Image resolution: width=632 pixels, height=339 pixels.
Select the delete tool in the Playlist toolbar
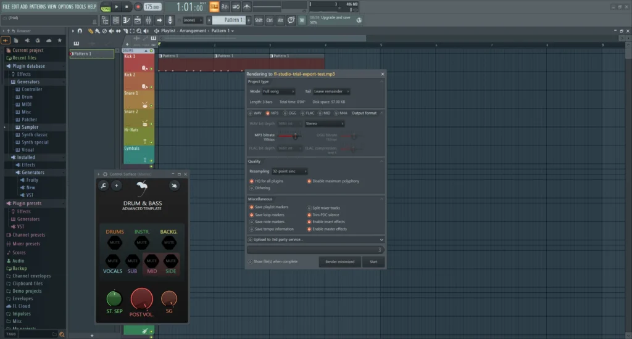click(104, 31)
